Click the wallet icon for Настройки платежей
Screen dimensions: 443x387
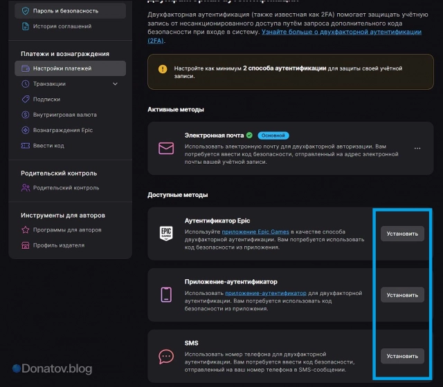click(26, 68)
